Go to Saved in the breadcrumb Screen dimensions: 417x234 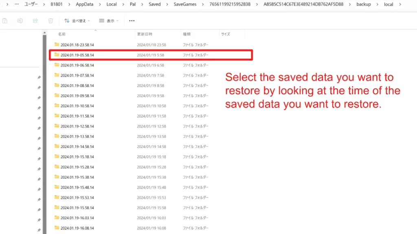point(154,4)
